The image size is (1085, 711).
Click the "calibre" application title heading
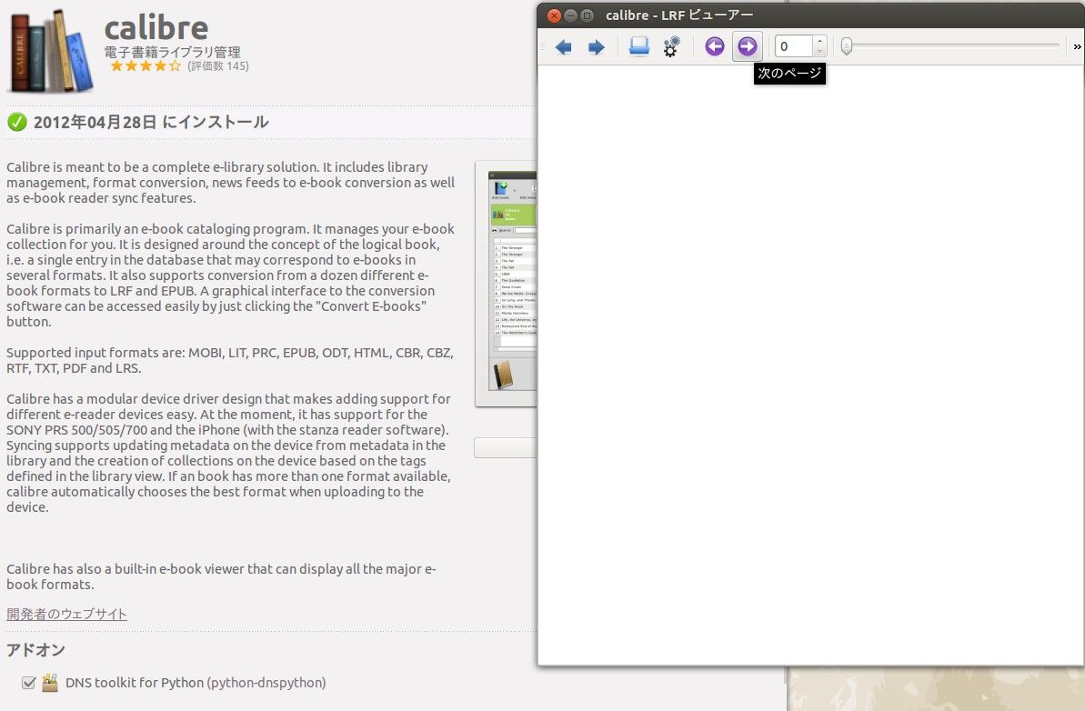(156, 28)
